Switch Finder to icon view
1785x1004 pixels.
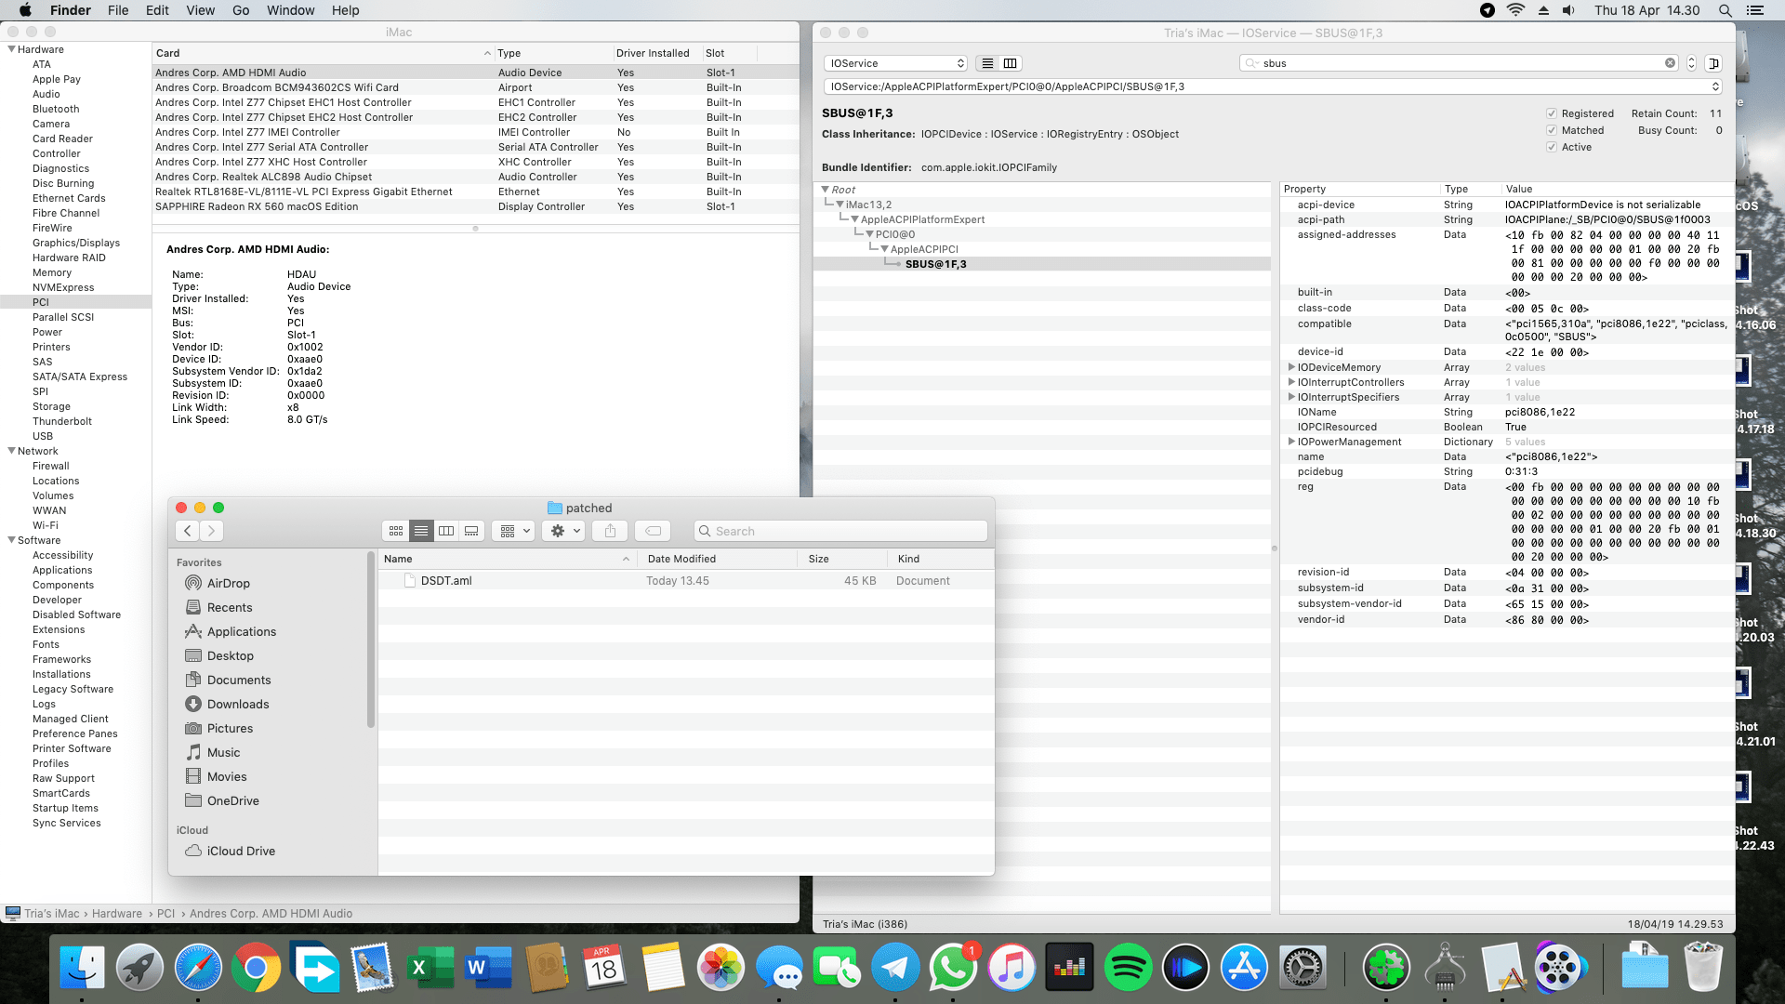click(396, 531)
